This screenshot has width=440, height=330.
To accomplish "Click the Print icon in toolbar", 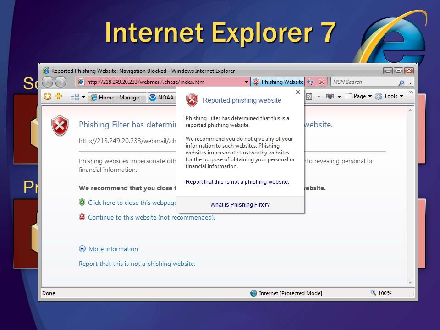I will [330, 96].
